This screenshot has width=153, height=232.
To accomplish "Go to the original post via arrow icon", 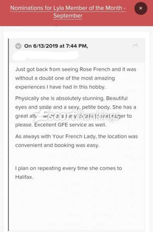I will coord(135,46).
